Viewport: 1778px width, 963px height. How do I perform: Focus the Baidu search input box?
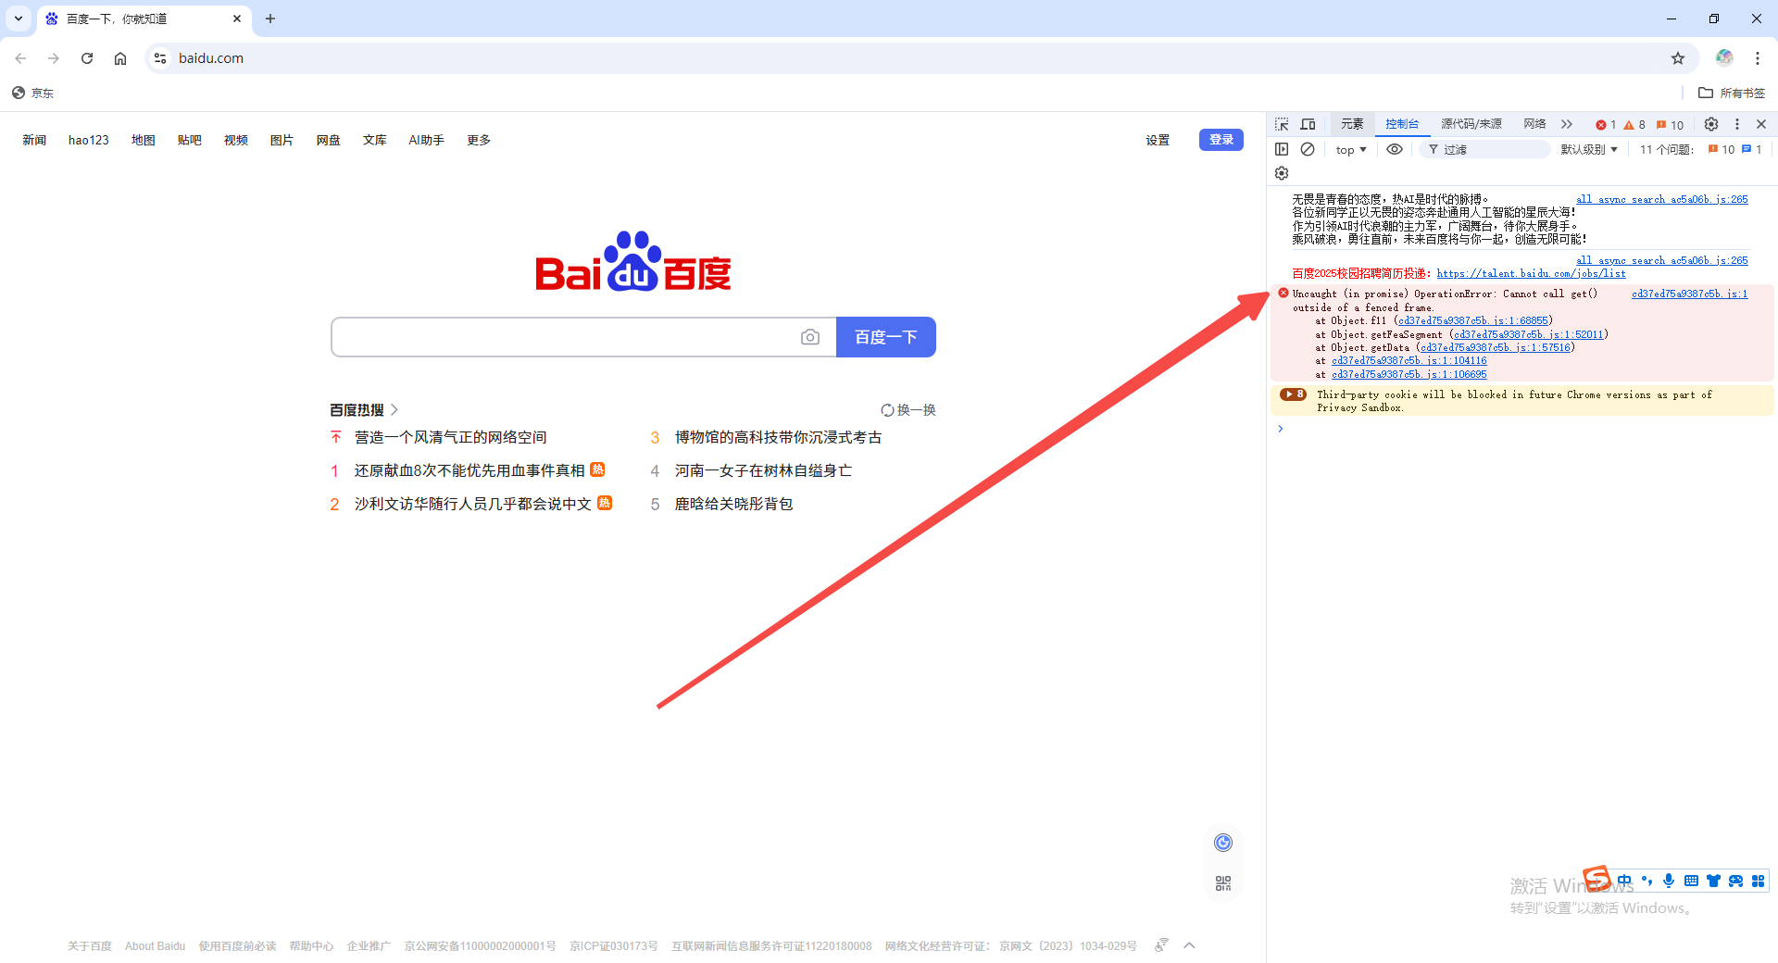(x=563, y=337)
